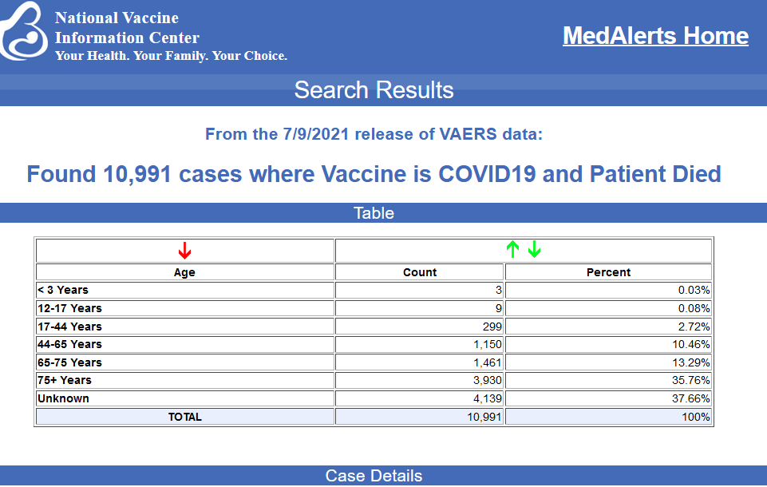Click the Search Results heading bar

(x=374, y=90)
